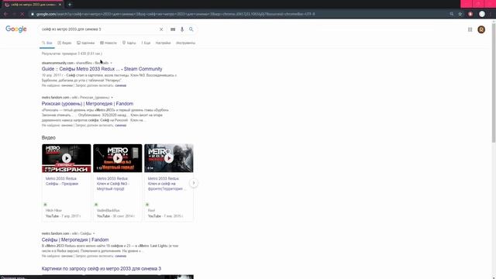Open the Google account avatar

[481, 29]
